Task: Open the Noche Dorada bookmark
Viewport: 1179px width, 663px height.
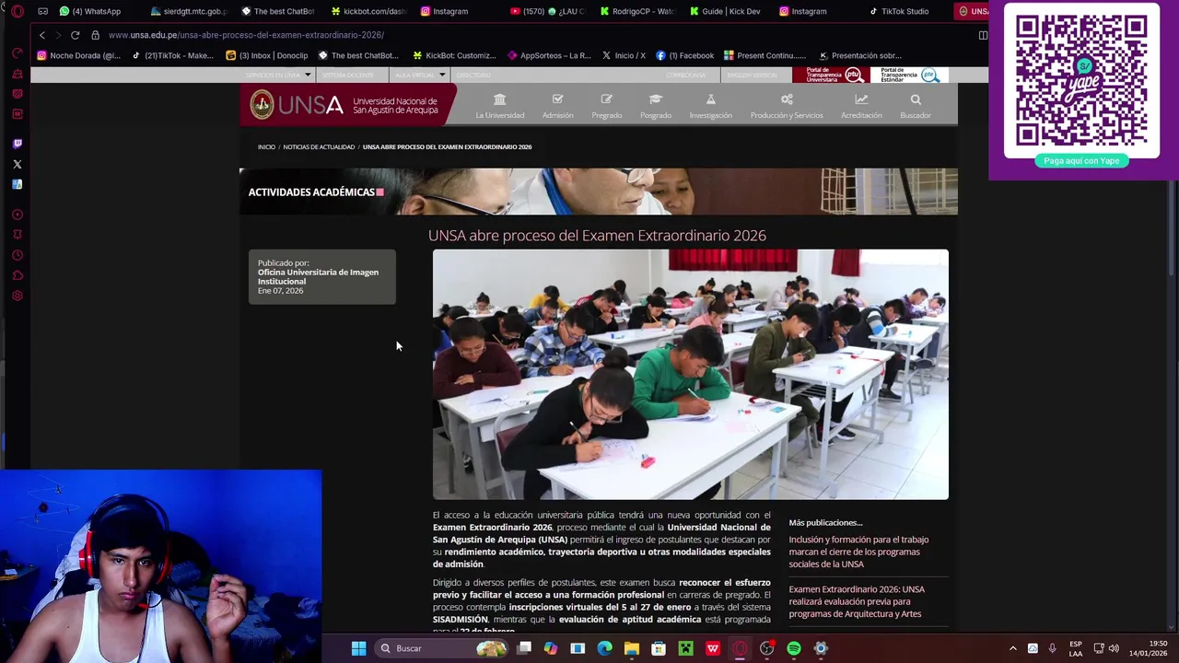Action: point(78,55)
